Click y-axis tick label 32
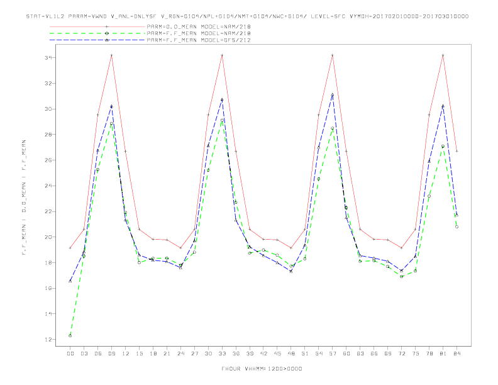The width and height of the screenshot is (498, 385). (x=48, y=84)
